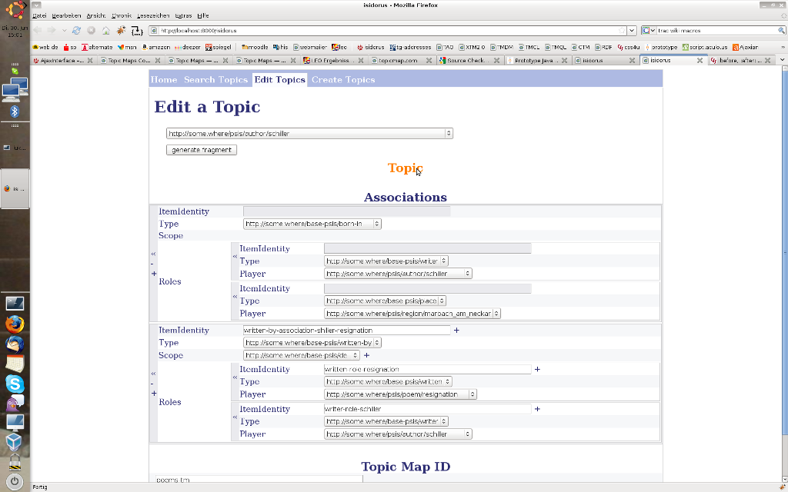The height and width of the screenshot is (492, 788).
Task: Open the URL history dropdown arrow
Action: (x=632, y=31)
